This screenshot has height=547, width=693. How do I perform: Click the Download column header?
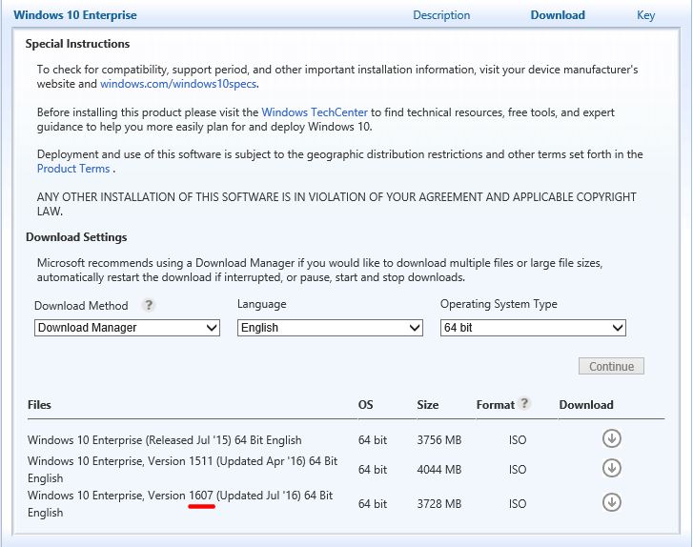coord(586,405)
